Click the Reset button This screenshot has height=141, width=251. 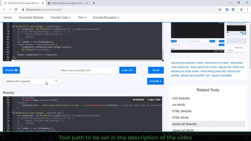pos(156,70)
